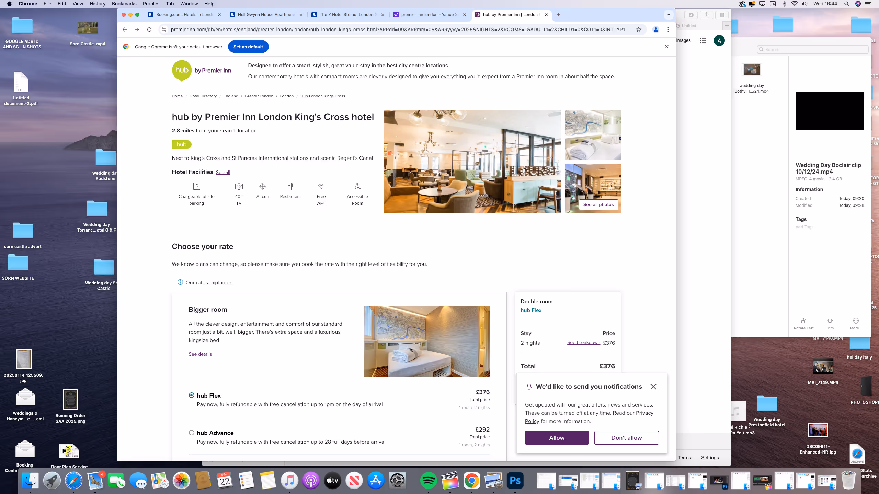Close the notifications prompt with the X icon
The height and width of the screenshot is (494, 879).
pos(653,387)
